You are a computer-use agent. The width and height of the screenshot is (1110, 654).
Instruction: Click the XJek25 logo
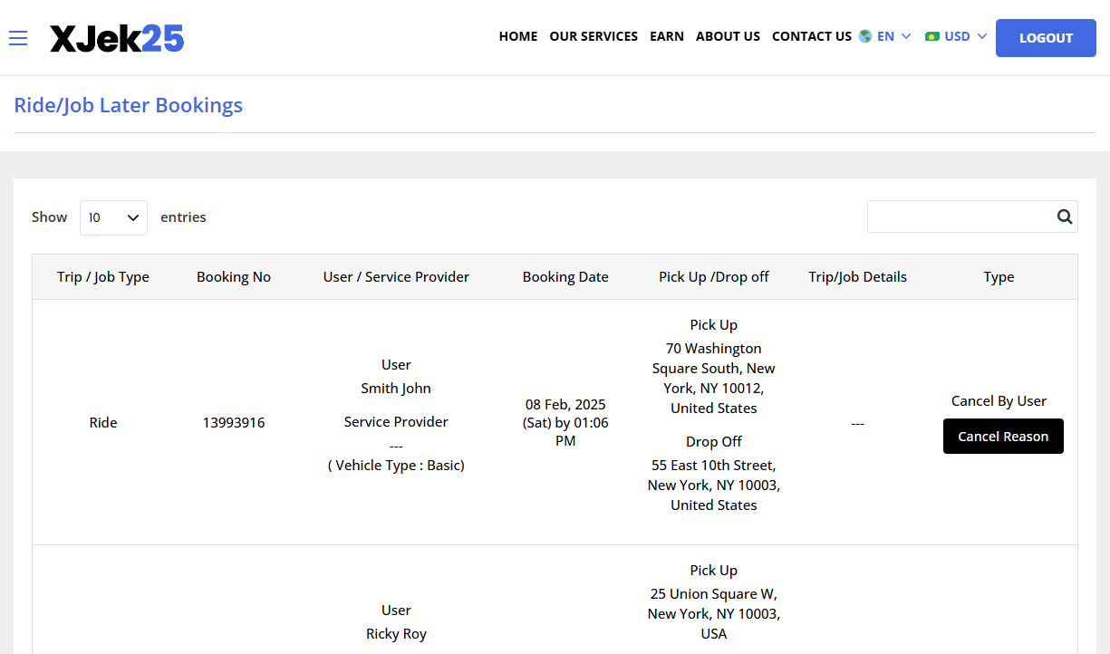click(117, 37)
